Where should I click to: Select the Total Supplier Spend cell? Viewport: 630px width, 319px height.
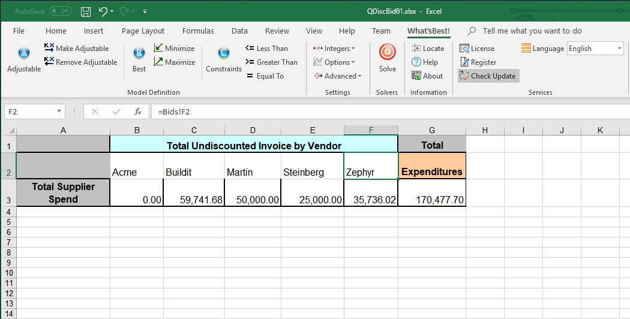click(x=63, y=193)
